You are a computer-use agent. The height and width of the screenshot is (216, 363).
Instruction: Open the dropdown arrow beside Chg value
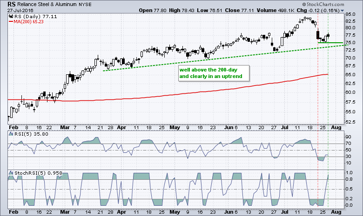click(x=343, y=11)
